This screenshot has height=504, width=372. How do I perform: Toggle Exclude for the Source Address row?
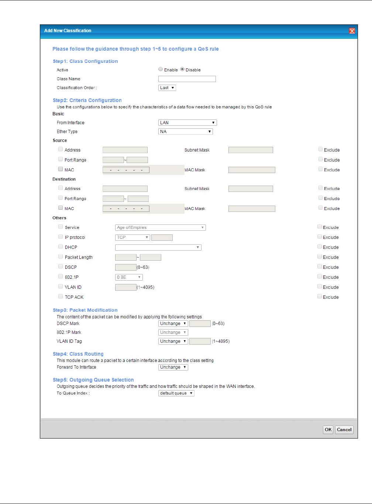(x=320, y=149)
